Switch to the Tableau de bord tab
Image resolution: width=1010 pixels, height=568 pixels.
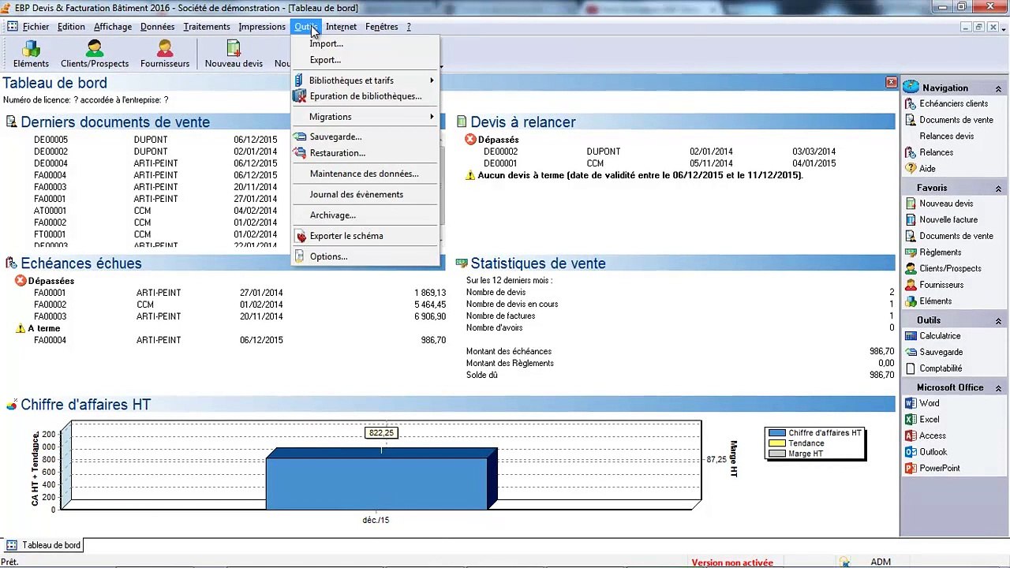(44, 545)
